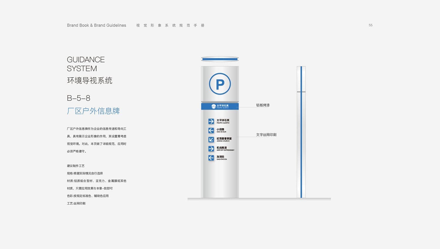Click the round logo in the blue band
The image size is (440, 249).
tap(214, 106)
